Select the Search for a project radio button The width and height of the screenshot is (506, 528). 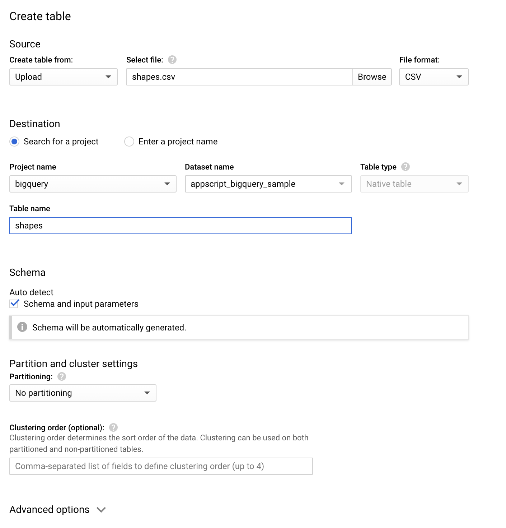point(14,142)
